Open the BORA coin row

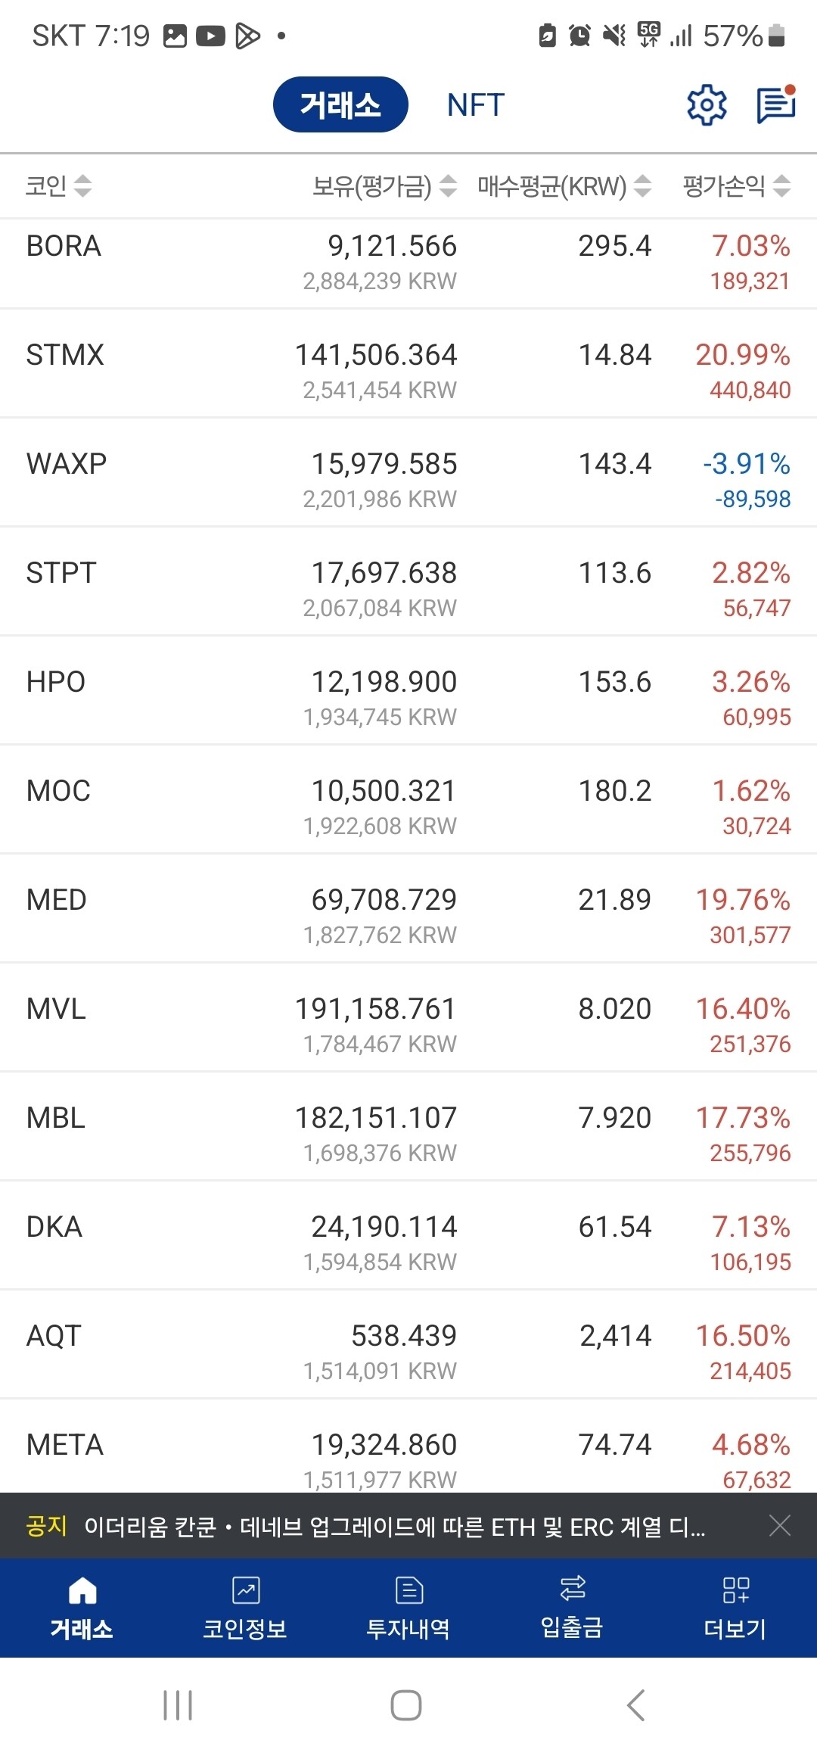pyautogui.click(x=408, y=262)
